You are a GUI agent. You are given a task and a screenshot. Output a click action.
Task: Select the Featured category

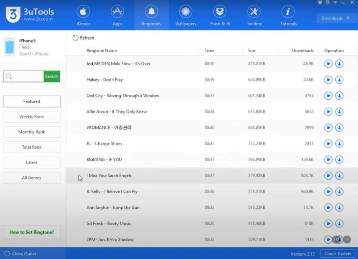click(32, 101)
